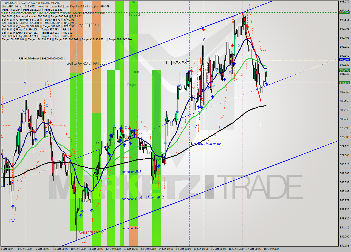351x252 pixels.
Task: Click the '18 Oct 00:00' time axis label
Action: pyautogui.click(x=271, y=249)
